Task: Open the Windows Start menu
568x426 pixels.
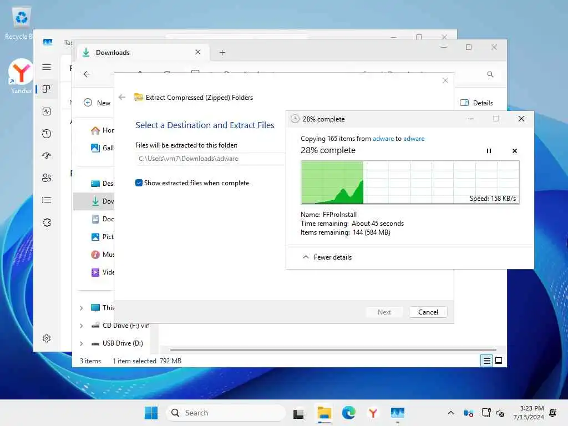Action: tap(151, 413)
